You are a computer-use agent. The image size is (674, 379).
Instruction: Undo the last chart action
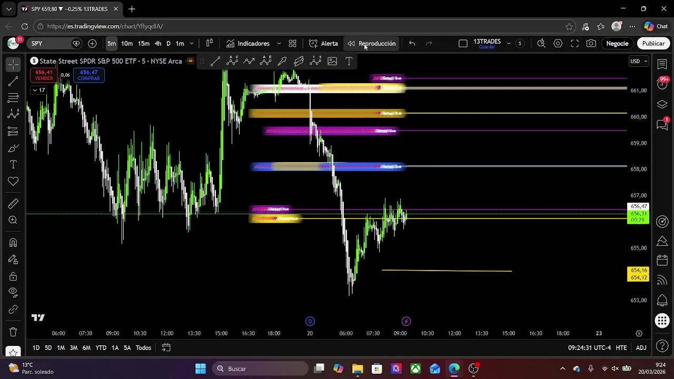[x=412, y=43]
